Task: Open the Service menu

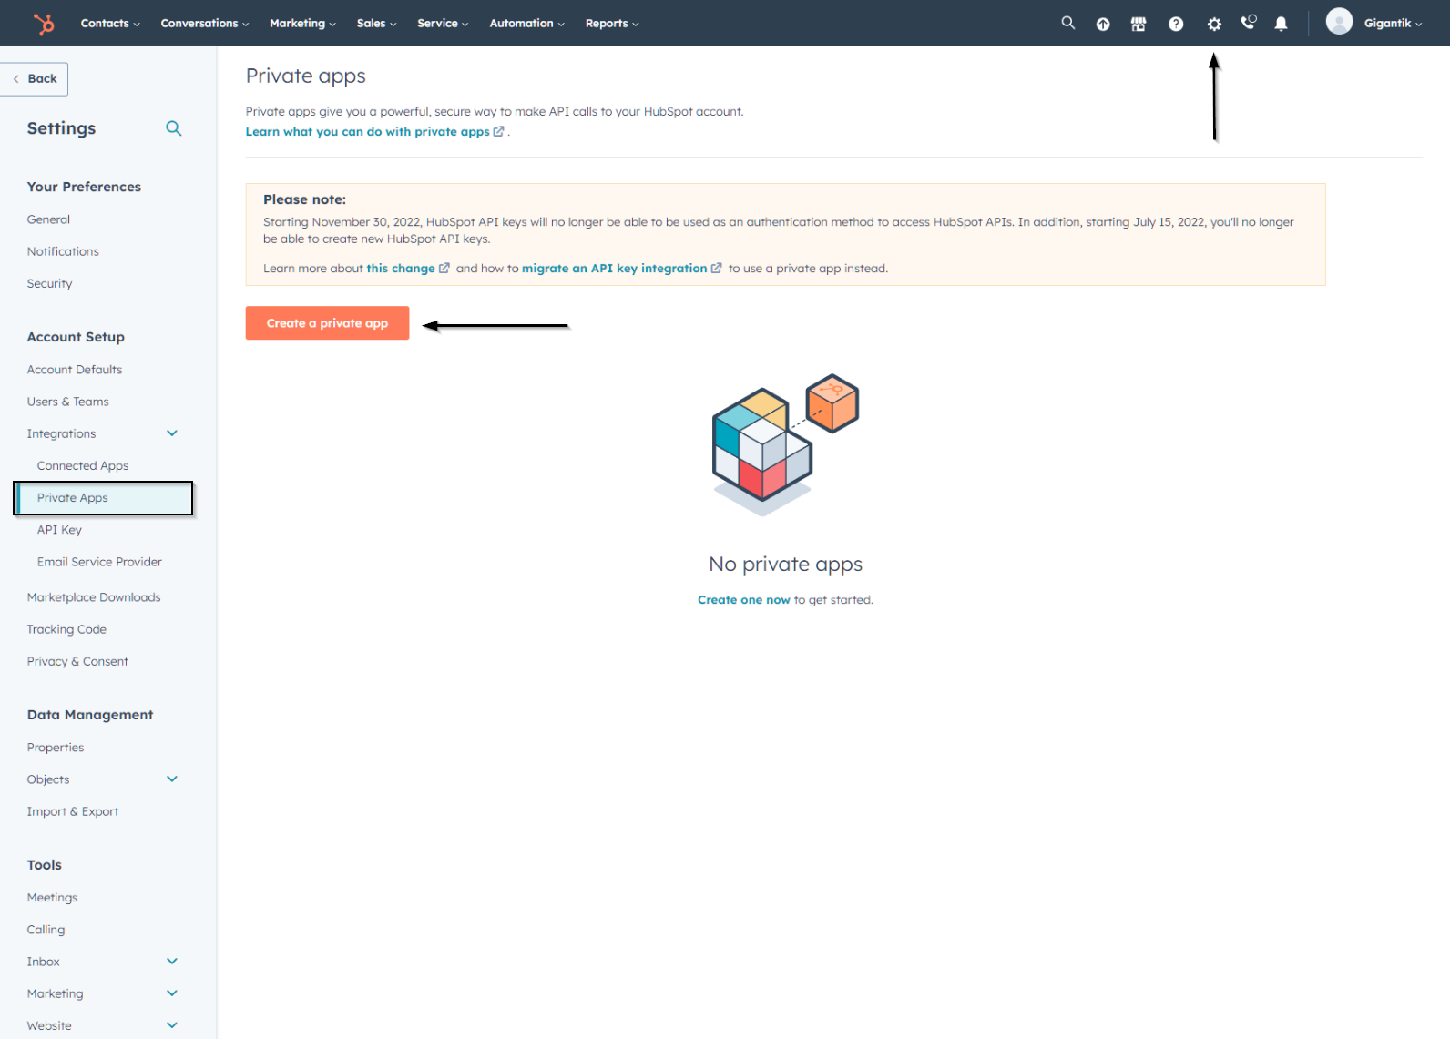Action: [x=443, y=24]
